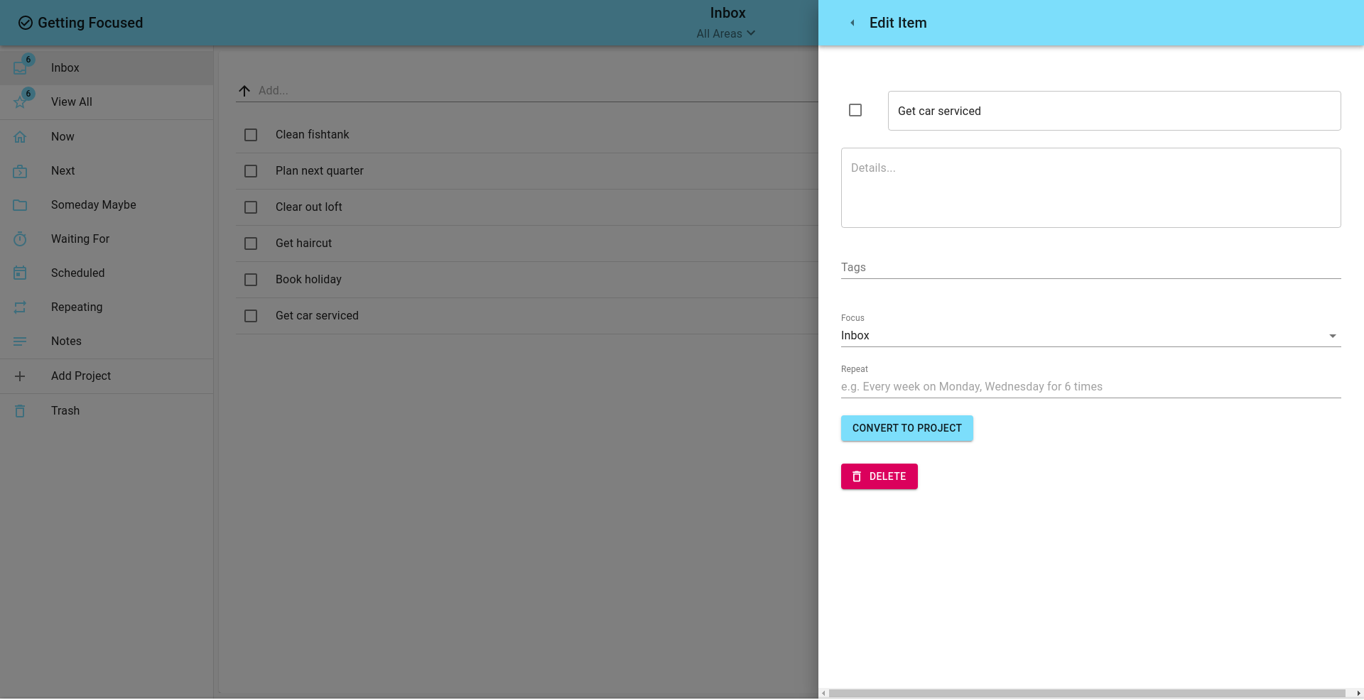The image size is (1364, 700).
Task: Click the Trash bin icon in sidebar
Action: (20, 411)
